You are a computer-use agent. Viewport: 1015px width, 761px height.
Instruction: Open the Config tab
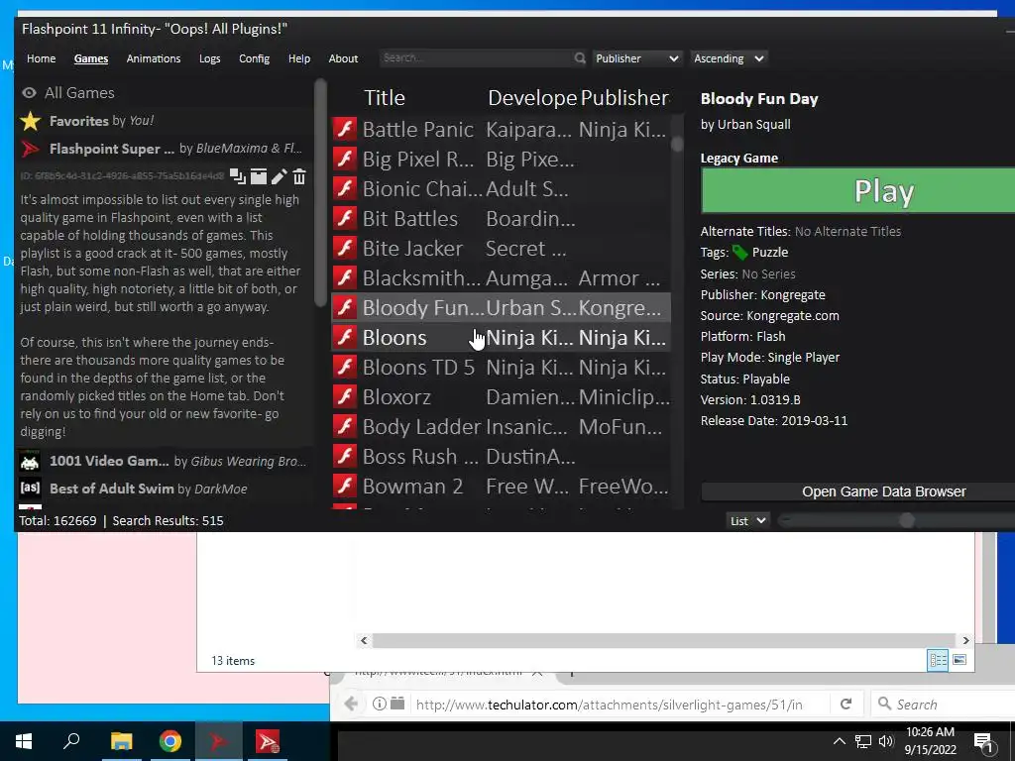coord(254,58)
